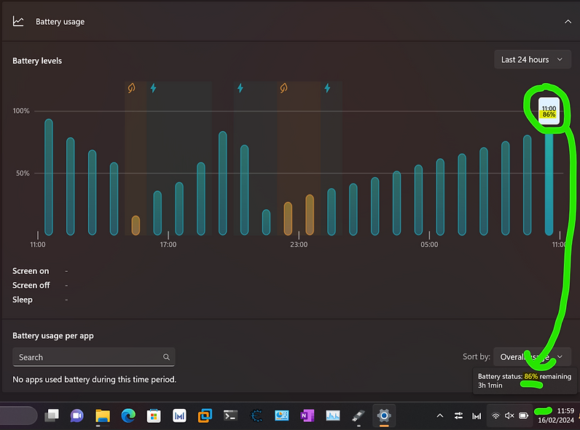Click the 100% axis label
The height and width of the screenshot is (430, 580).
tap(21, 111)
